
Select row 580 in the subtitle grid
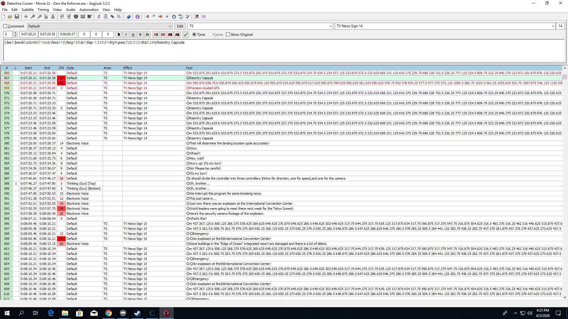coord(7,143)
